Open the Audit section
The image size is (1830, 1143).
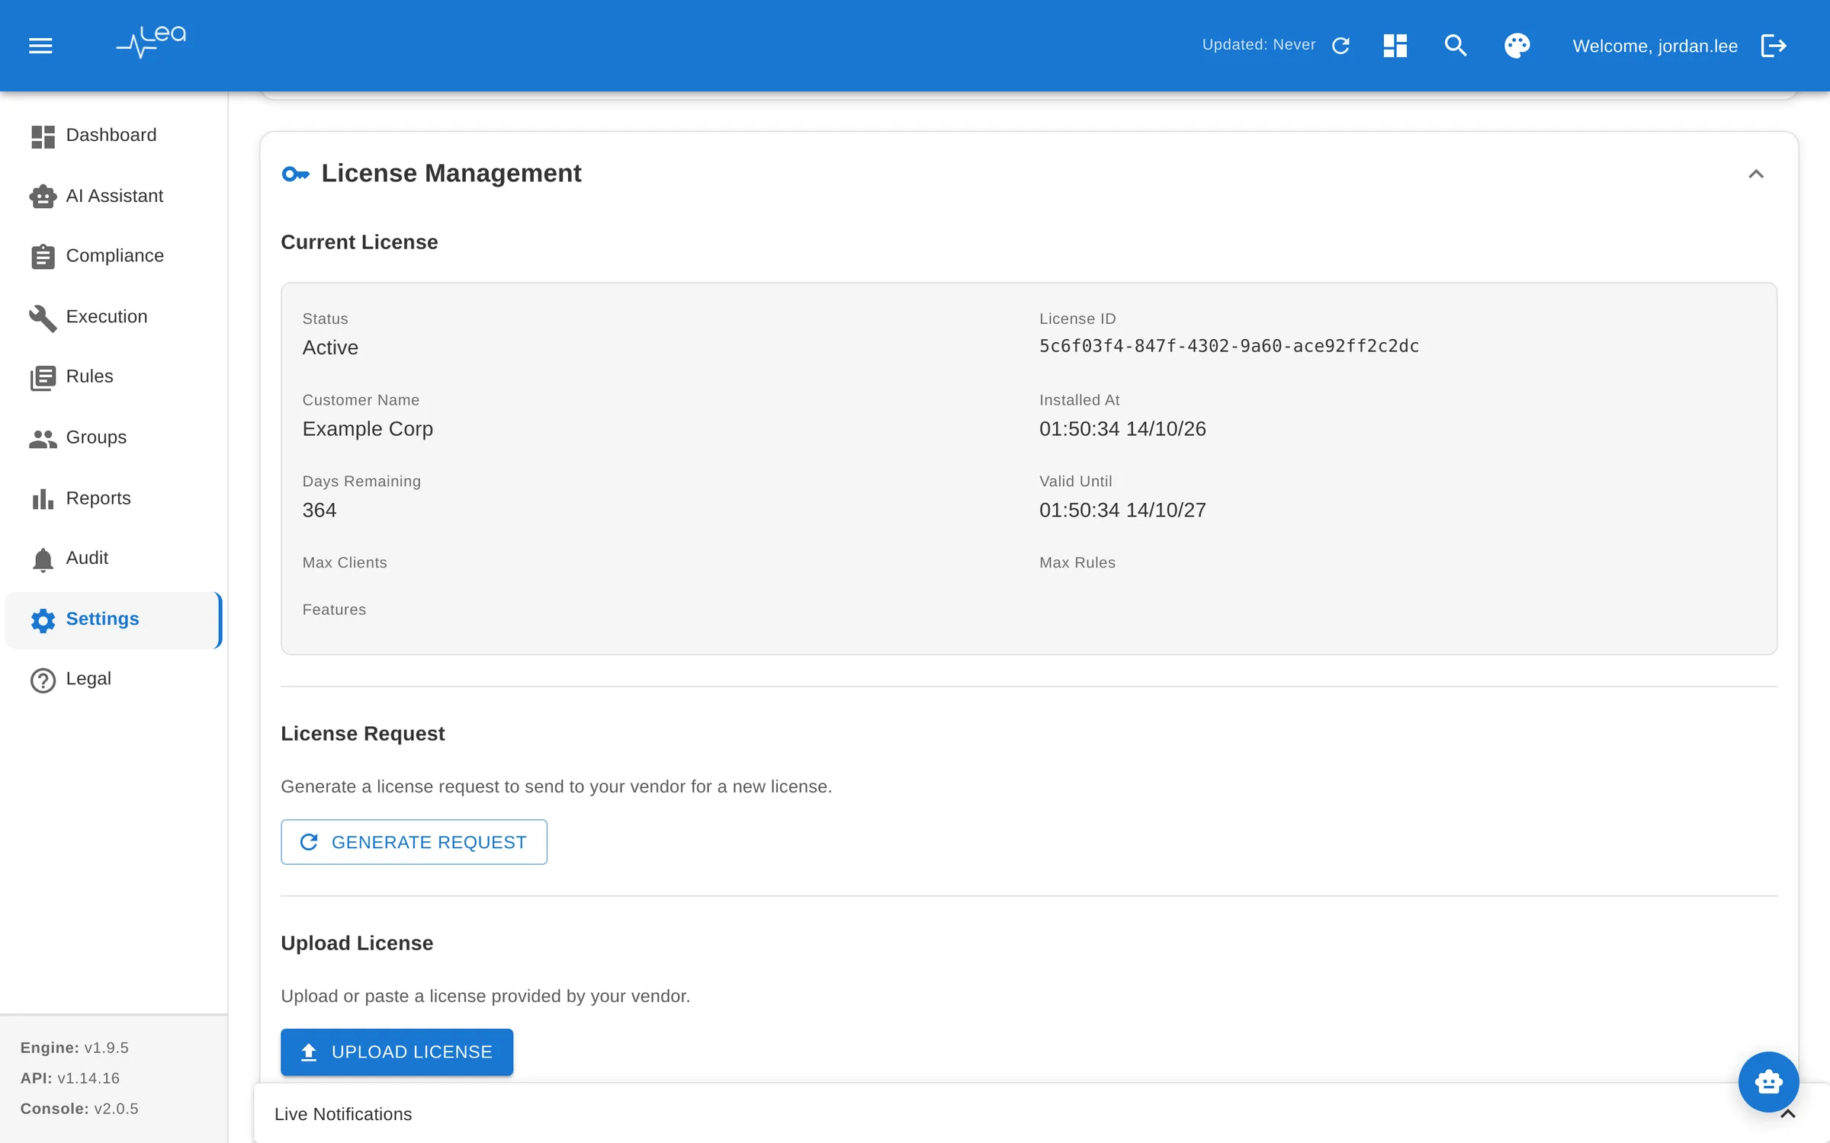(x=114, y=559)
